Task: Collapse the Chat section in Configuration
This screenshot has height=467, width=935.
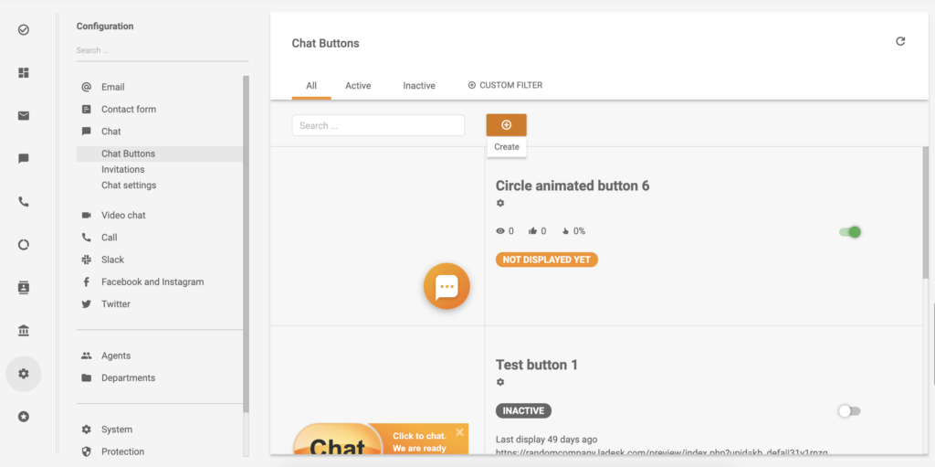Action: coord(110,132)
